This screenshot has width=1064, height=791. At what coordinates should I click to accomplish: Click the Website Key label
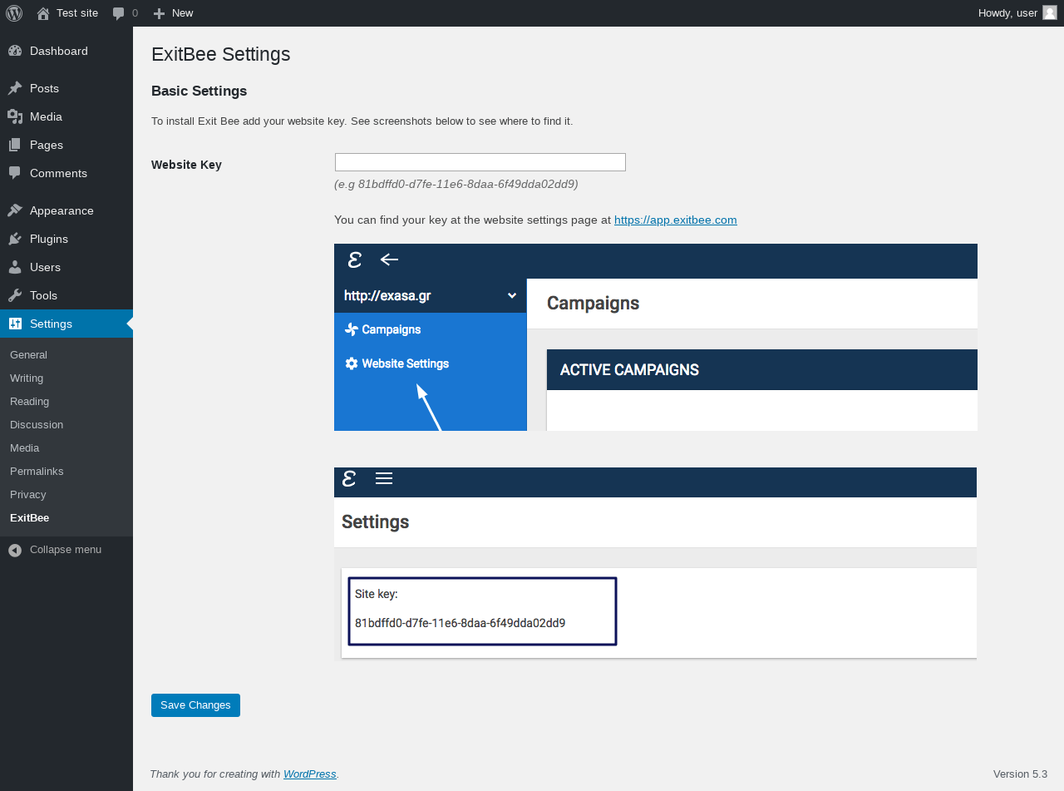[186, 165]
